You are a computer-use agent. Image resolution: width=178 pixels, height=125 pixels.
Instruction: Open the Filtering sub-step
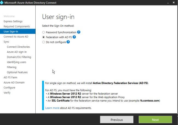(x=12, y=67)
